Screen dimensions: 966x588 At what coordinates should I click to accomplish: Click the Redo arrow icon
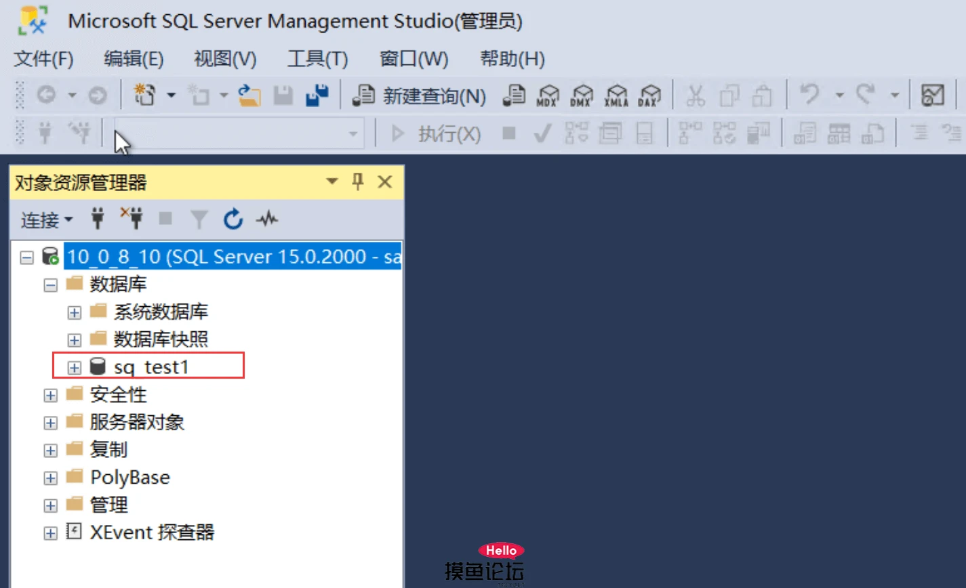[866, 94]
